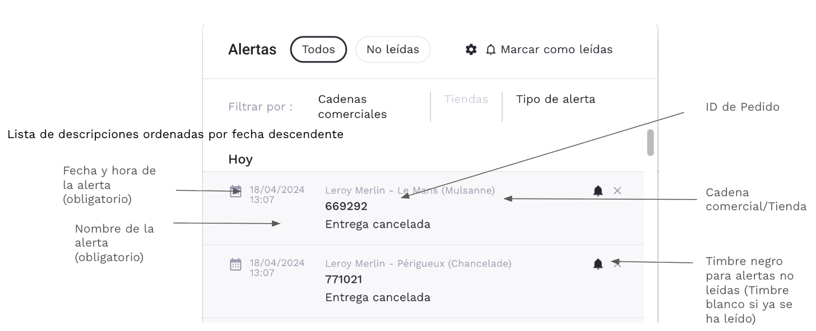Open order ID 669292
Viewport: 816px width, 331px height.
[x=346, y=207]
